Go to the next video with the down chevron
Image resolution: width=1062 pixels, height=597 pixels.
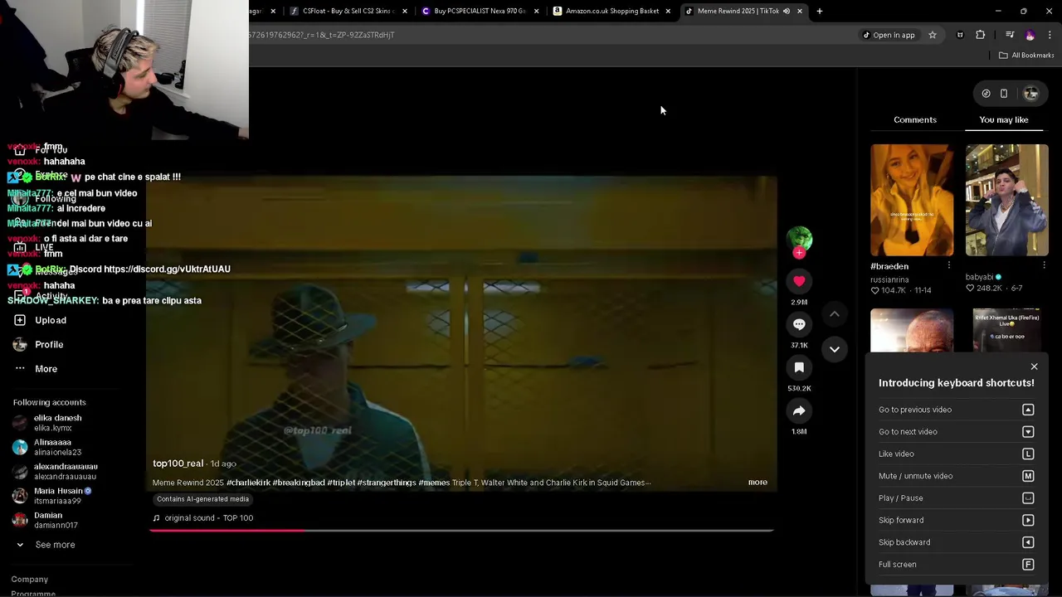click(835, 349)
